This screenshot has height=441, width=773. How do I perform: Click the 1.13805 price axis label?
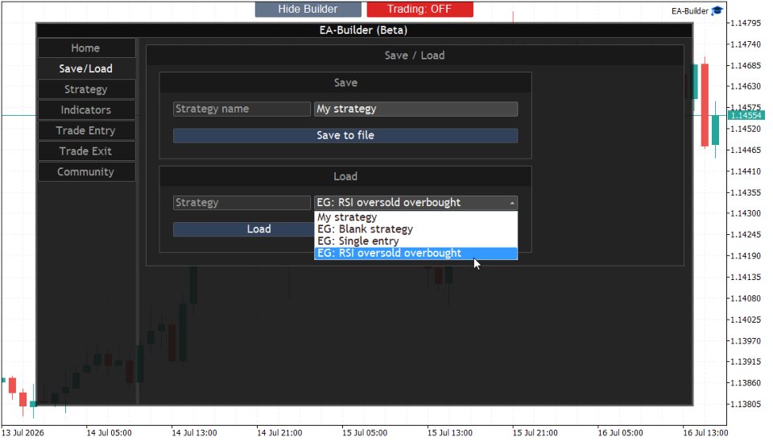pos(746,404)
